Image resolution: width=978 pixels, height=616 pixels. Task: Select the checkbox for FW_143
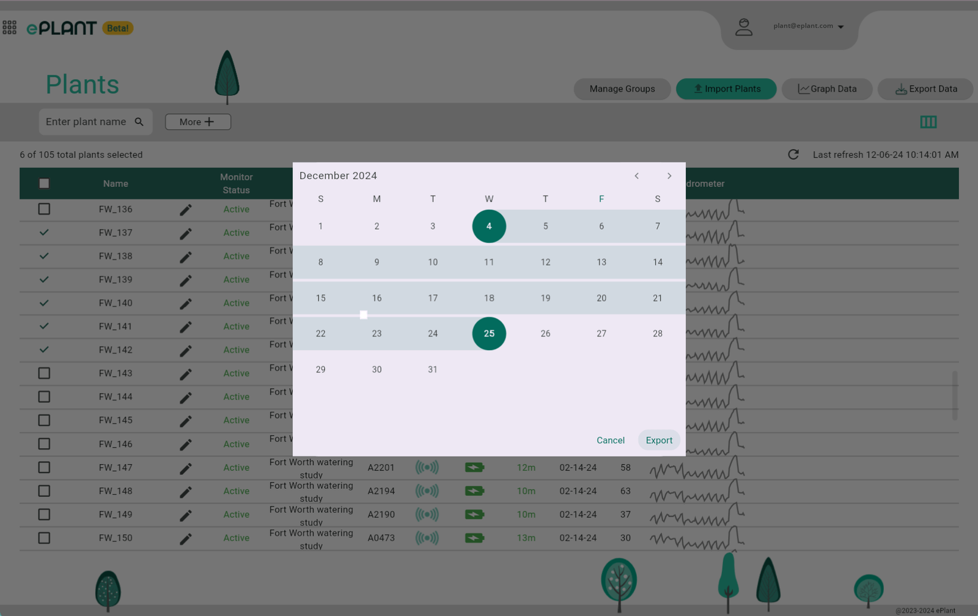(x=43, y=373)
